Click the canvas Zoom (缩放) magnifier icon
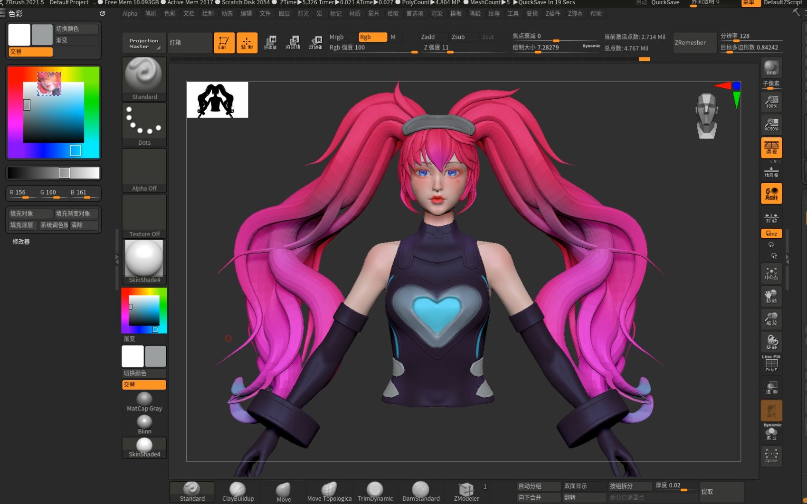 pyautogui.click(x=771, y=319)
